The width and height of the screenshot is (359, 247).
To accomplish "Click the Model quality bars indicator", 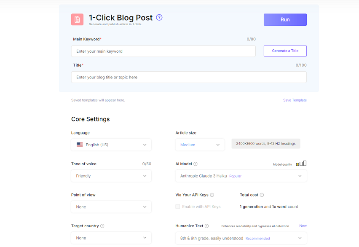I will tap(301, 164).
